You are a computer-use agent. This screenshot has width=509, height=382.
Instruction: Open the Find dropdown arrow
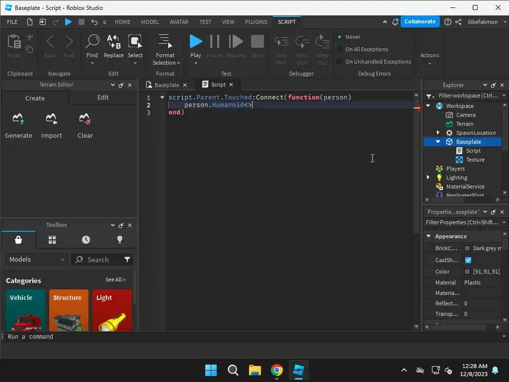(x=92, y=63)
